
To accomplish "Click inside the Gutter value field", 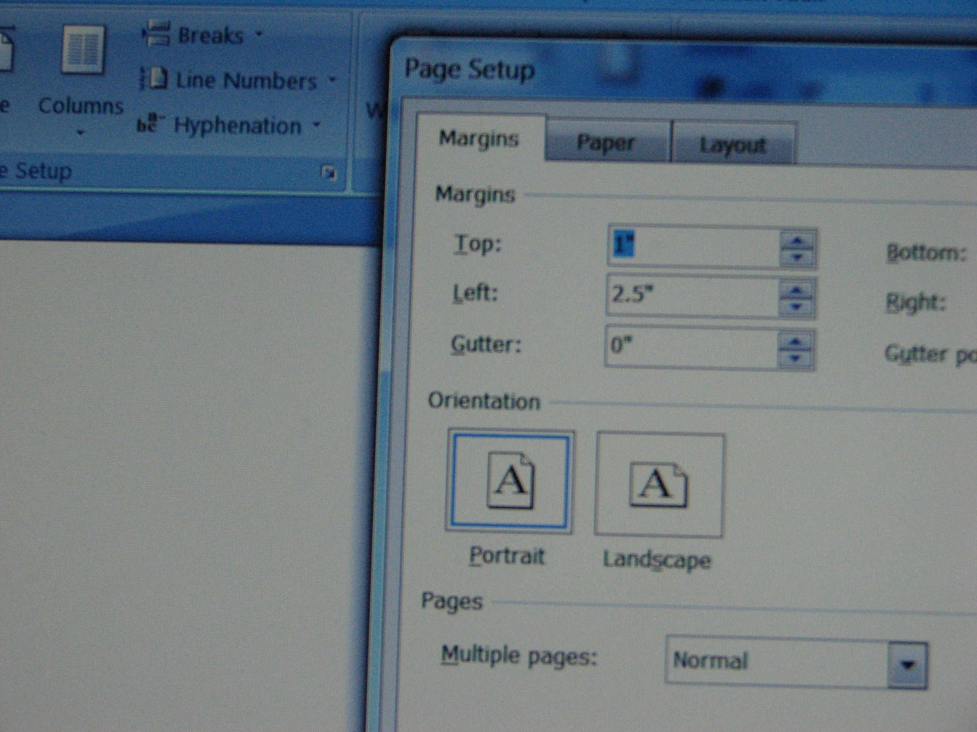I will tap(691, 347).
